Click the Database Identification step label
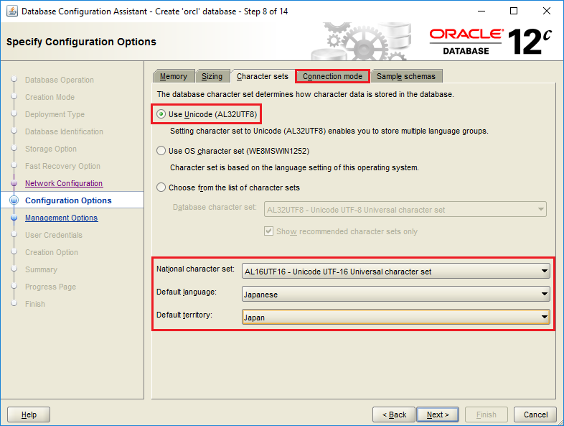Screen dimensions: 564x426 point(64,131)
